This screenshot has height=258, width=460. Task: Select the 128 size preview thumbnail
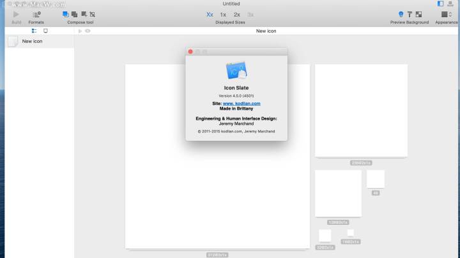[x=338, y=194]
